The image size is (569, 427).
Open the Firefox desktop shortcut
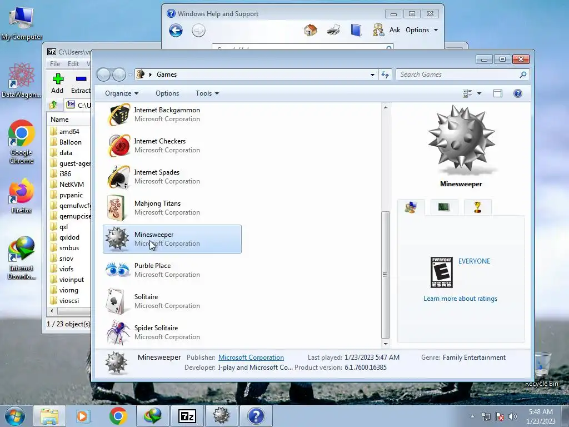coord(22,196)
